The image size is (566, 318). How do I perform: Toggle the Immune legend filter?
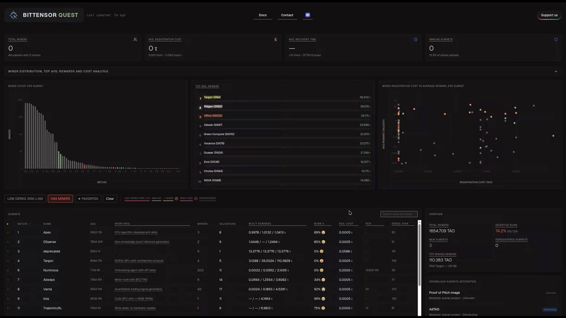pyautogui.click(x=156, y=198)
